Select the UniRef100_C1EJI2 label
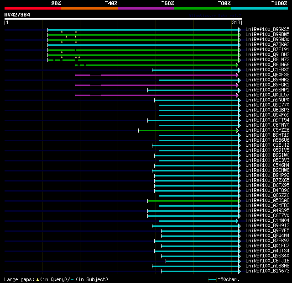This screenshot has height=283, width=292. (267, 145)
